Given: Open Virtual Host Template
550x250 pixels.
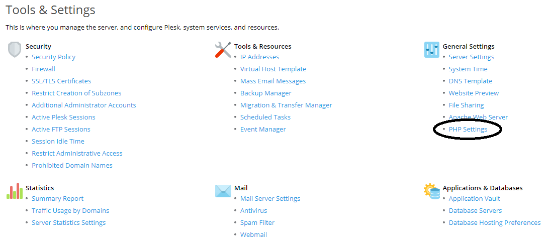Looking at the screenshot, I should [273, 69].
